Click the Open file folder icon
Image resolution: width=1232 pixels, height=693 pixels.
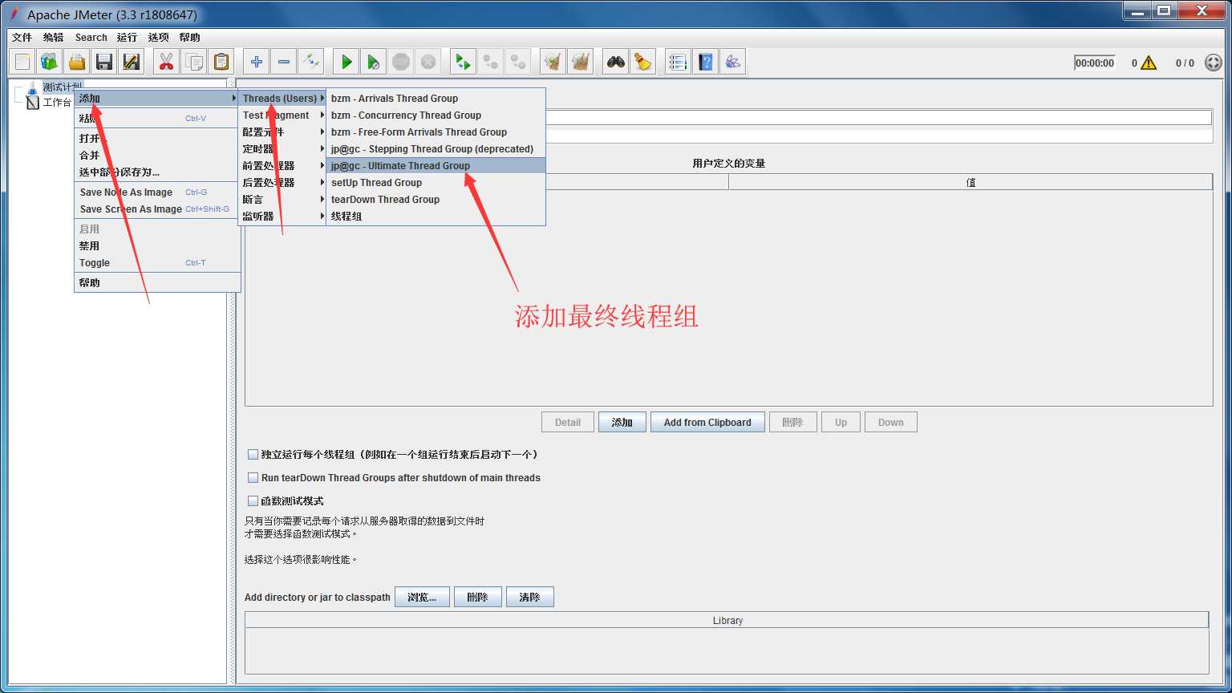tap(77, 62)
